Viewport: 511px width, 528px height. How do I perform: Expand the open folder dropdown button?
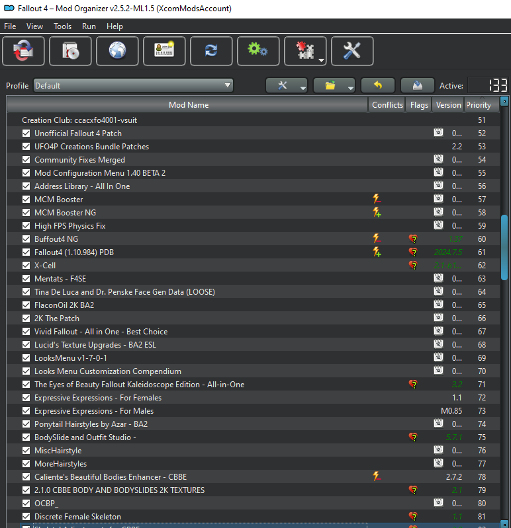coord(334,85)
